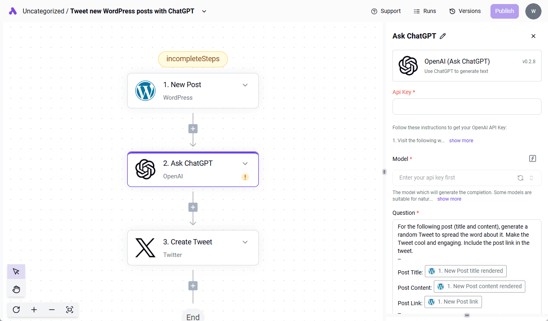Click the '3. Create Tweet' step title
548x321 pixels.
pos(188,242)
